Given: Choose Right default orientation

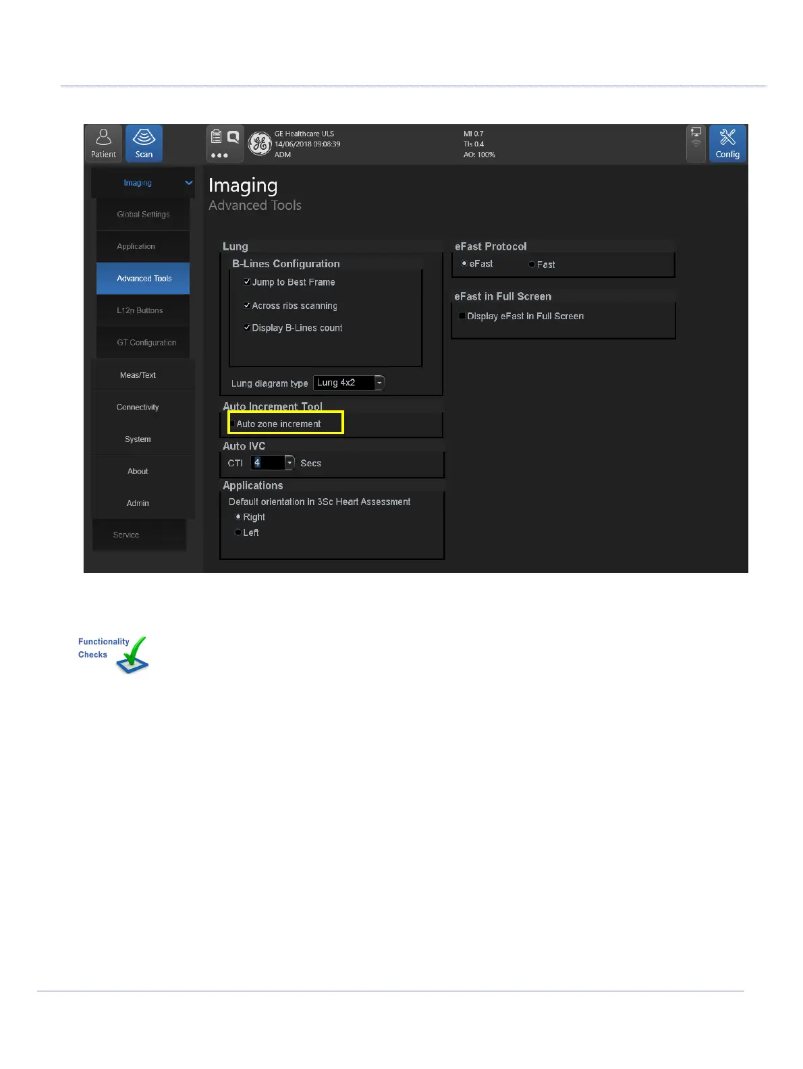Looking at the screenshot, I should (238, 517).
